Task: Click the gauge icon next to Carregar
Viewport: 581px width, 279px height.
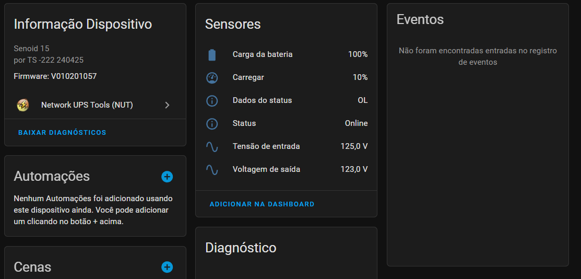Action: 212,77
